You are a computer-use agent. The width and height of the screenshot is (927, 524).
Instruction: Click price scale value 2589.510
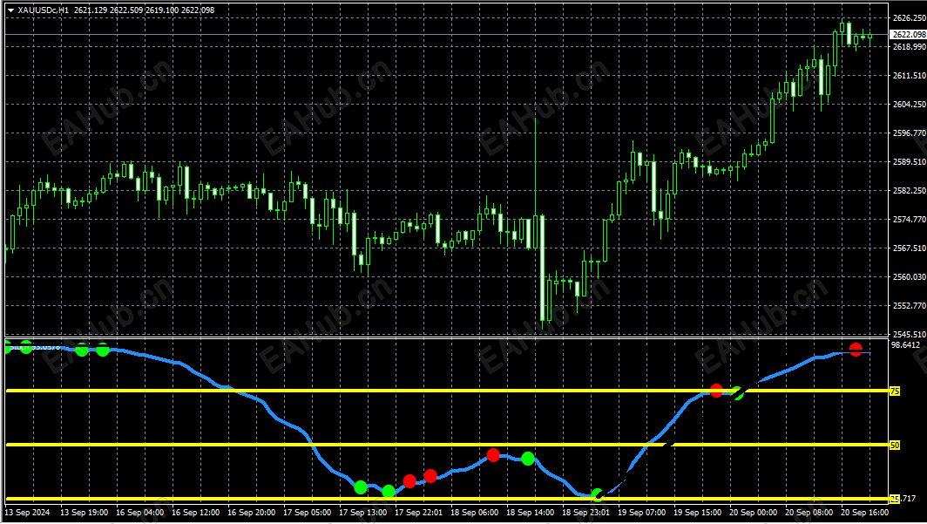tap(910, 161)
